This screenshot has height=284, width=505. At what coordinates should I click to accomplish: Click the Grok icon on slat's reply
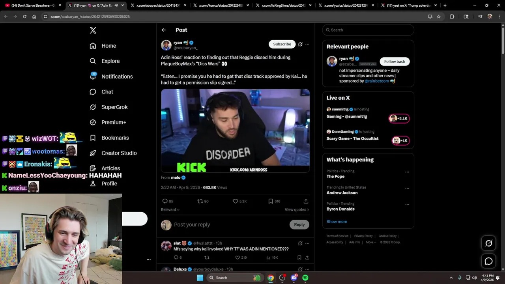pos(300,243)
